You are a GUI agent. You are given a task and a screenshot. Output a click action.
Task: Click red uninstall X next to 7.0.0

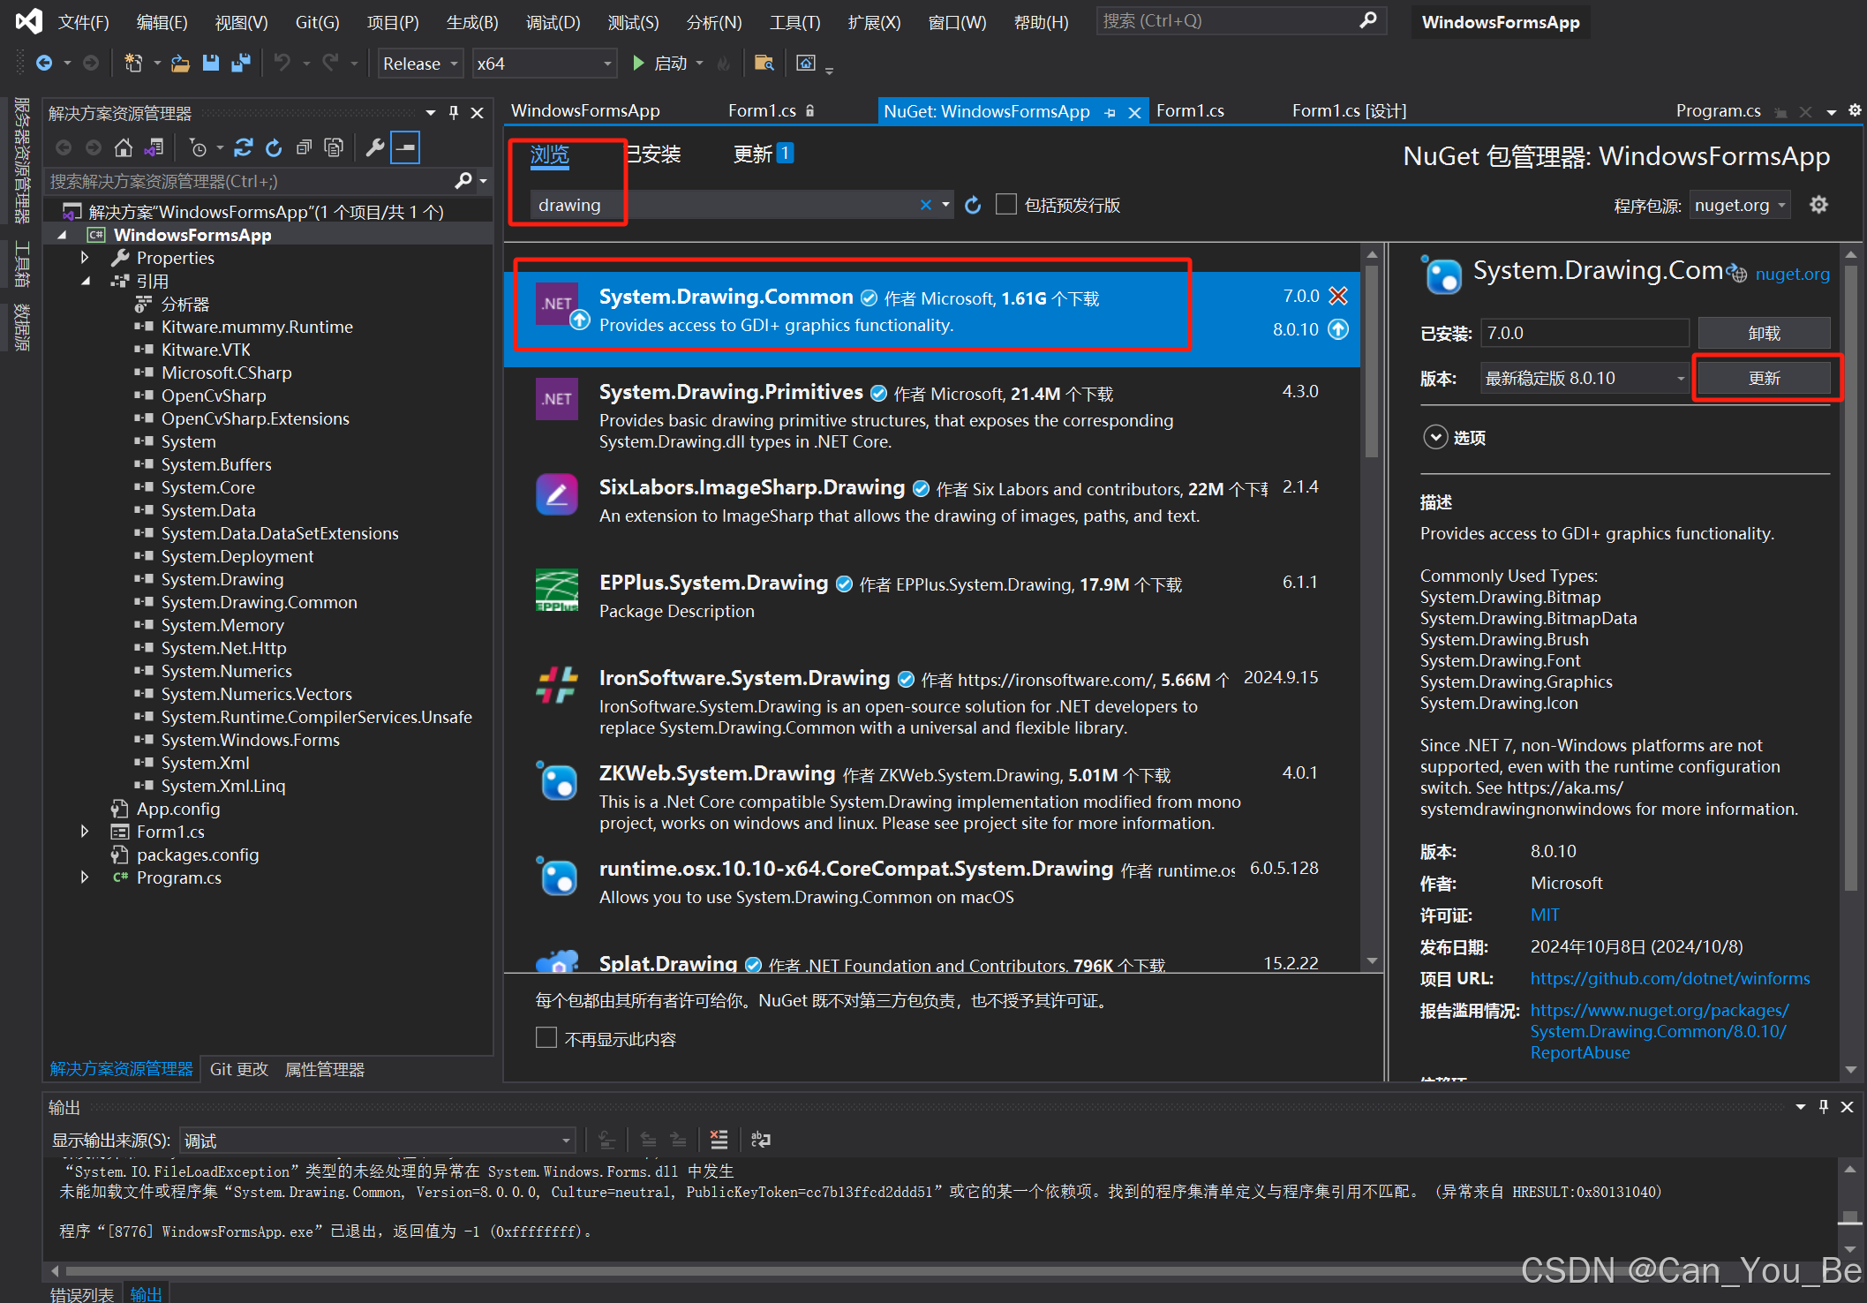pyautogui.click(x=1338, y=296)
